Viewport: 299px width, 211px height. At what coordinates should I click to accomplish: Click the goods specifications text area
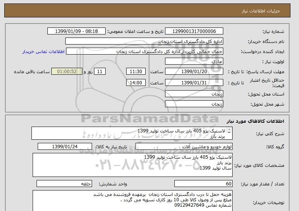click(132, 165)
